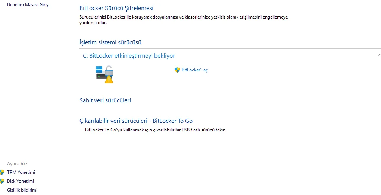Click the yellow warning triangle on drive icon
Viewport: 381px width, 195px height.
coord(109,79)
